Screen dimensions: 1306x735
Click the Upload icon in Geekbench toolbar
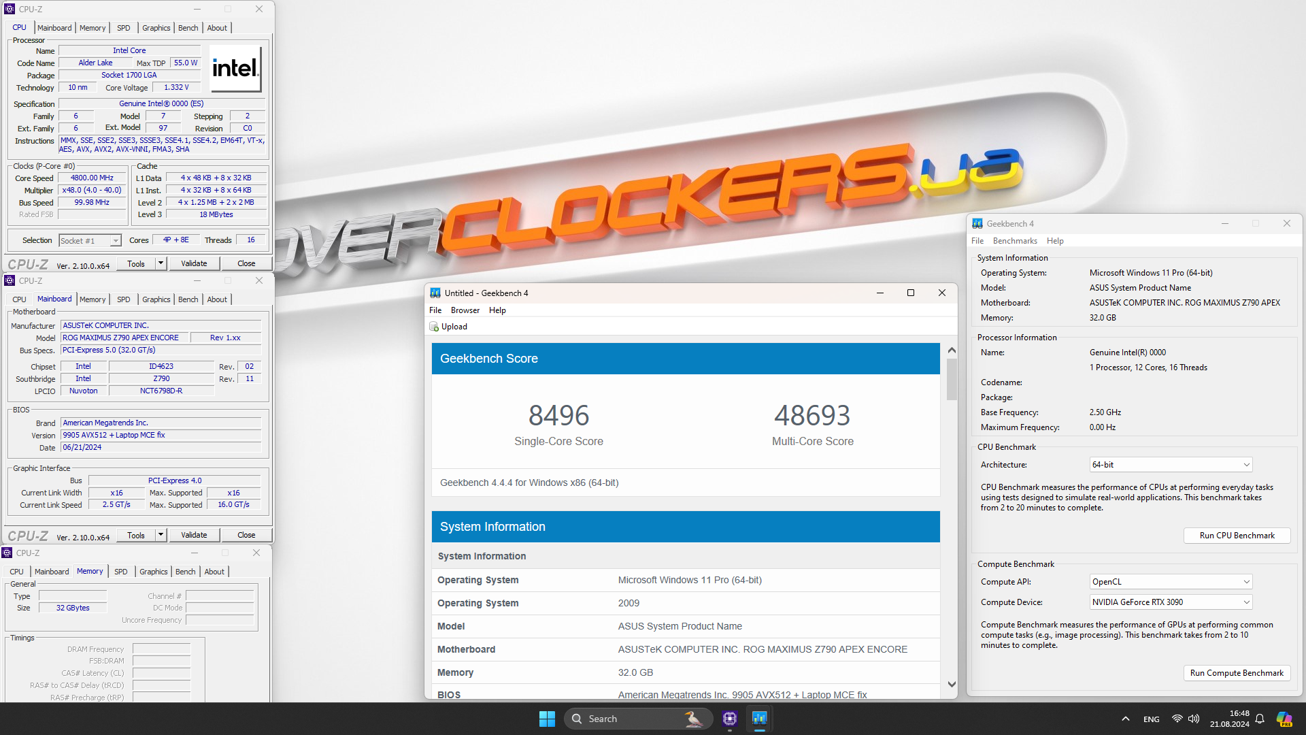click(x=434, y=327)
